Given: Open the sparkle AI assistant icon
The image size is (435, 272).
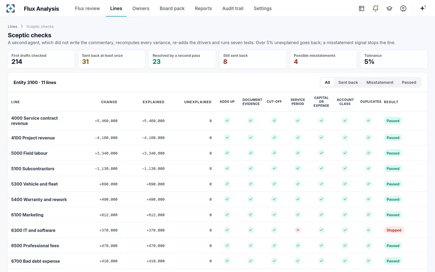Looking at the screenshot, I should click(x=423, y=8).
